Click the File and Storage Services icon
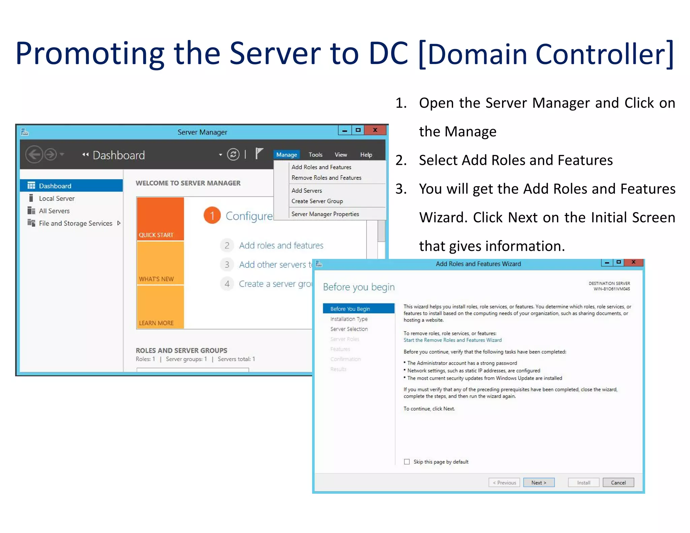 31,223
